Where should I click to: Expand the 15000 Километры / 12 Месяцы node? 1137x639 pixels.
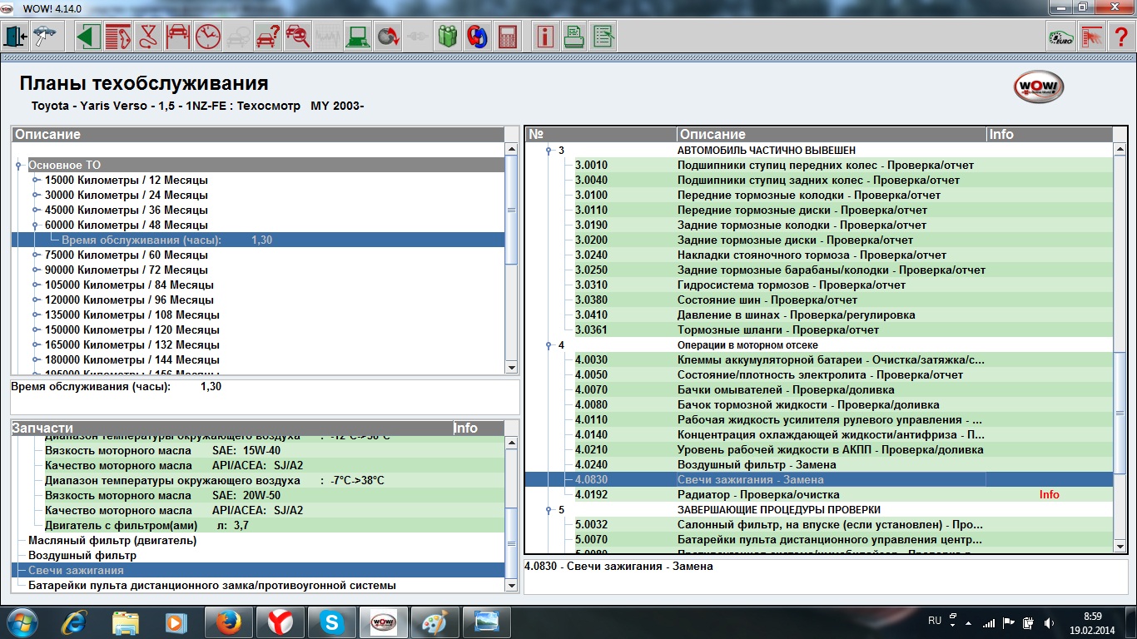pyautogui.click(x=36, y=181)
